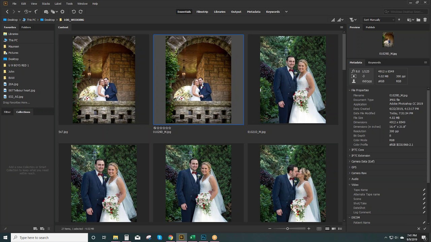The width and height of the screenshot is (431, 242).
Task: Click the Get Photos from Camera icon
Action: (x=46, y=11)
